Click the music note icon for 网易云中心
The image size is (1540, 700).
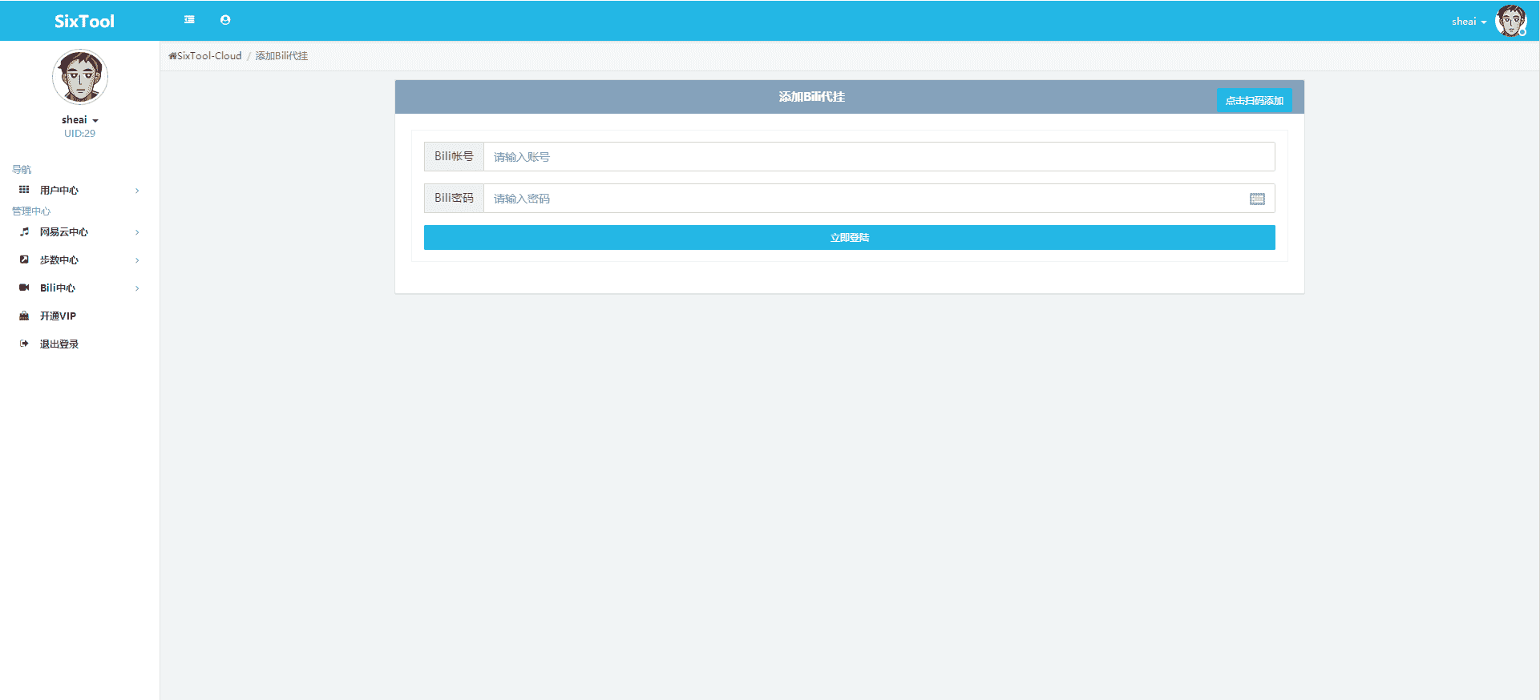coord(24,231)
